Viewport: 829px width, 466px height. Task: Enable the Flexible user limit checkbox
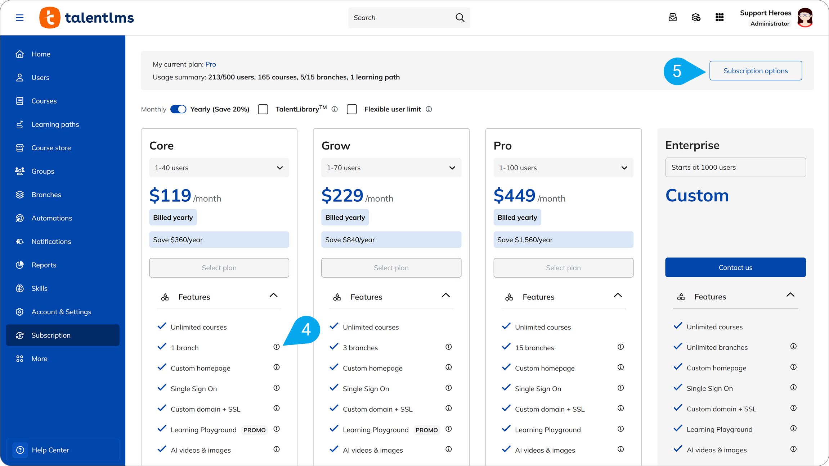pyautogui.click(x=352, y=109)
